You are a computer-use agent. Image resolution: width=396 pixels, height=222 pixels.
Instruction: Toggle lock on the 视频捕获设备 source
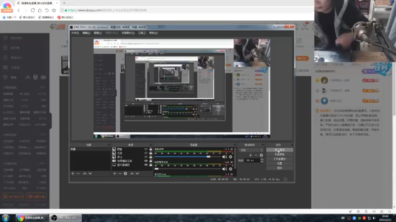[151, 161]
